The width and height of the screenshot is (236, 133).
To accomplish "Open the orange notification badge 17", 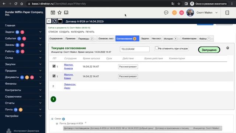I will tap(174, 13).
